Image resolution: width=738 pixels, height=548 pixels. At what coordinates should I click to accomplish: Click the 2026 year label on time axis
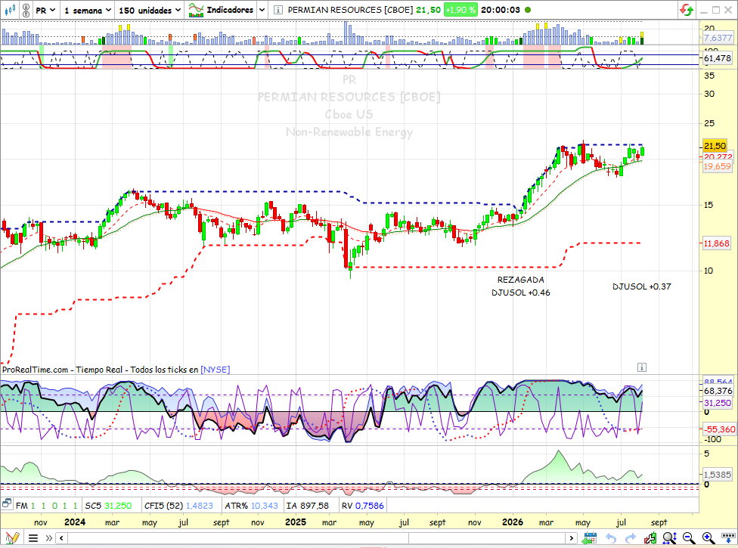click(513, 522)
